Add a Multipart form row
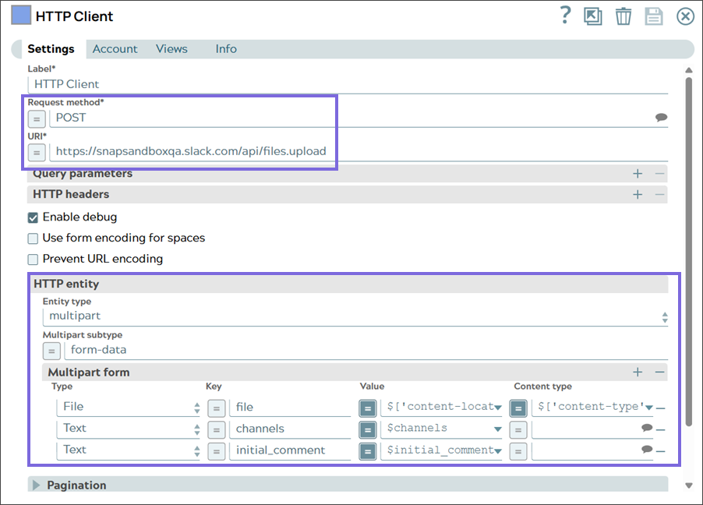The height and width of the screenshot is (505, 703). point(638,373)
